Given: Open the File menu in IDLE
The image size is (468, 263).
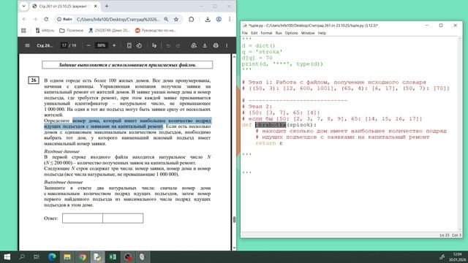Looking at the screenshot, I should [245, 33].
